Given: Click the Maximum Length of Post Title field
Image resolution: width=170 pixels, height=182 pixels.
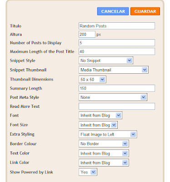Looking at the screenshot, I should [x=117, y=51].
